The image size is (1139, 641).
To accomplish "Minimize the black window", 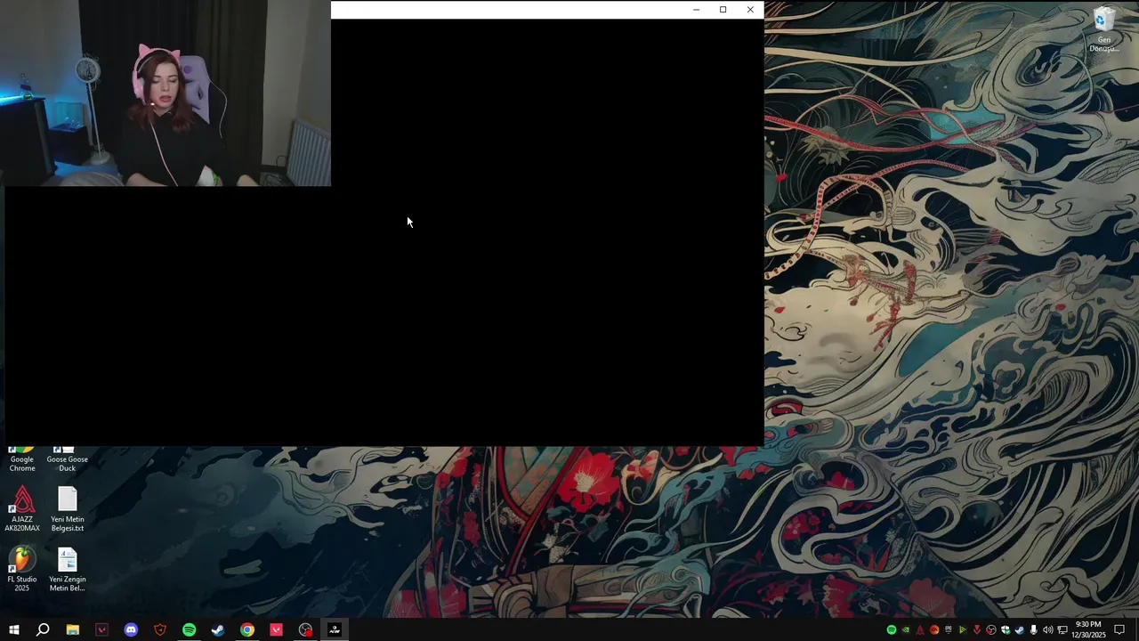I will [696, 10].
